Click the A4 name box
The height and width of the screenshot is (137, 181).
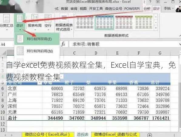click(7, 44)
